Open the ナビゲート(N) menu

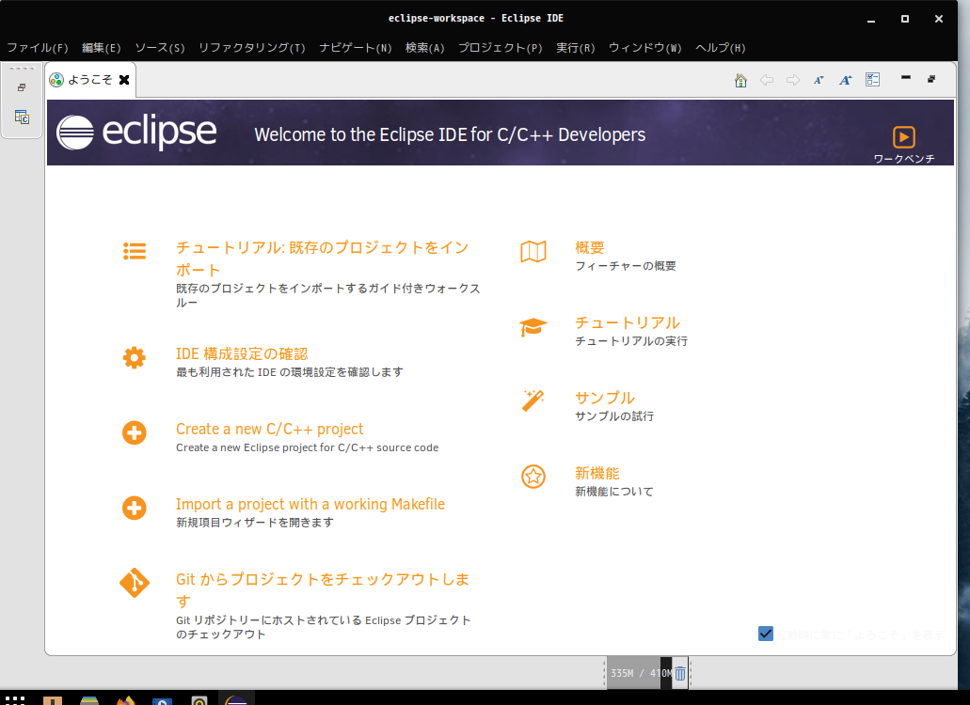355,48
